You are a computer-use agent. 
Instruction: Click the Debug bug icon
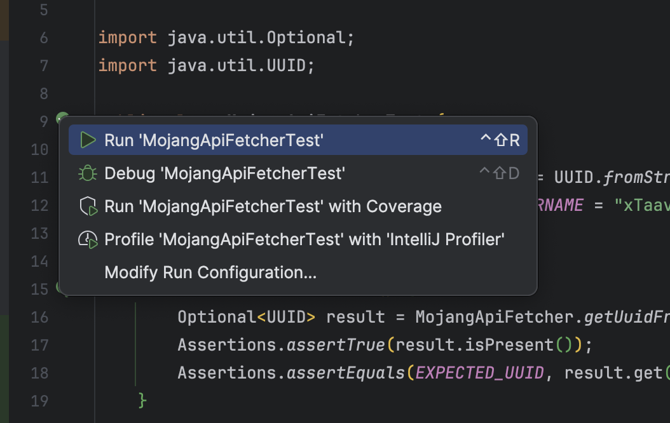(x=88, y=173)
